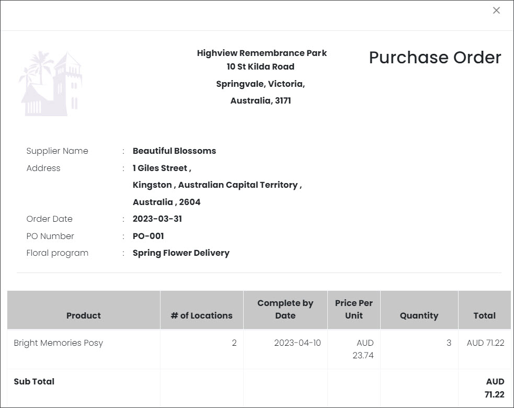Click floral program Spring Flower Delivery
The width and height of the screenshot is (514, 408).
click(x=181, y=253)
